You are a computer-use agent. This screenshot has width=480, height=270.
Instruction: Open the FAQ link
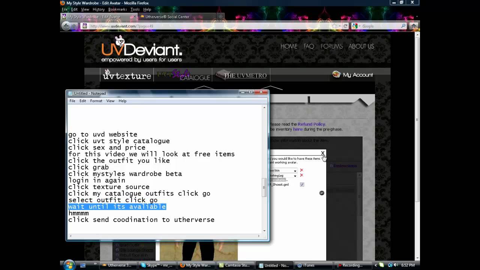coord(309,46)
